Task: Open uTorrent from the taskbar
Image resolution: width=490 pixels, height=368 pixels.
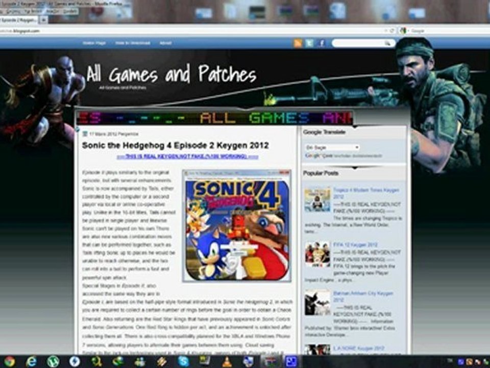Action: (x=53, y=361)
